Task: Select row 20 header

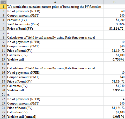Action: (3, 90)
